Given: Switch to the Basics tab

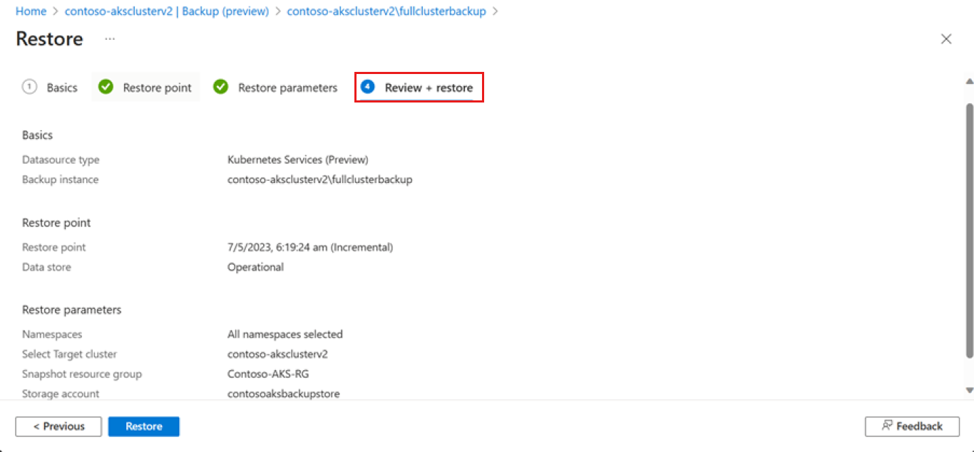Looking at the screenshot, I should coord(63,87).
